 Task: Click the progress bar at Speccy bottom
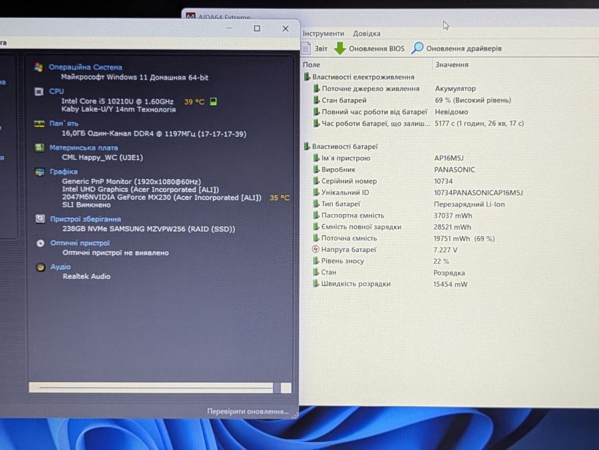151,388
